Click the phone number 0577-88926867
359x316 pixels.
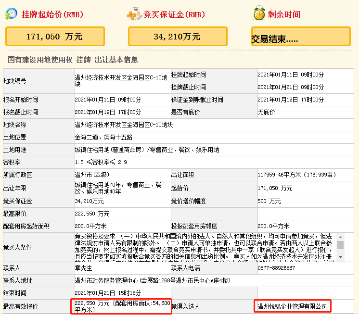click(x=276, y=268)
